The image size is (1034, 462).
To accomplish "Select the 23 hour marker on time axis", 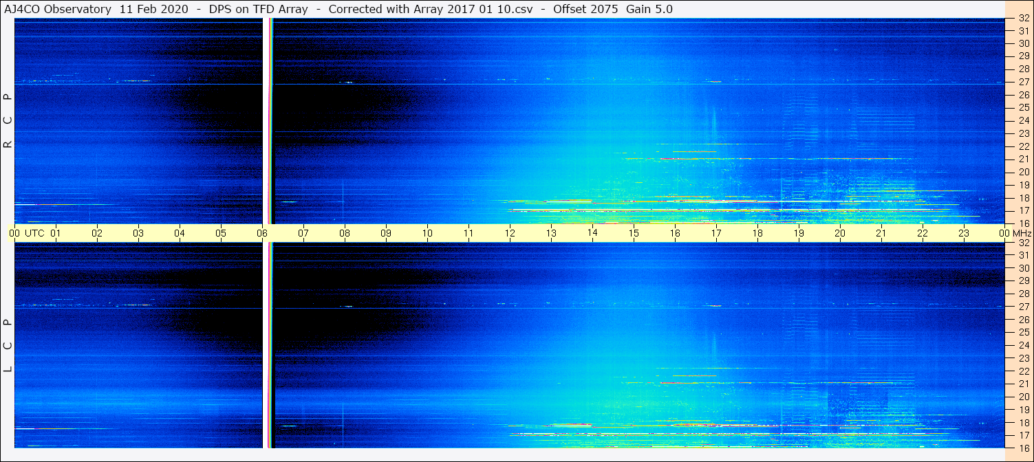I will tap(964, 233).
